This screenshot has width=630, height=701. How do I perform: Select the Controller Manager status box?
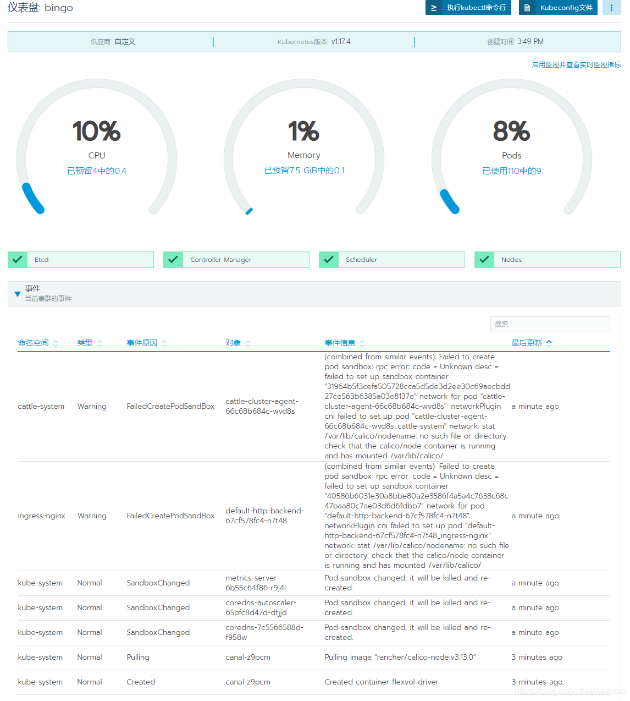pos(236,260)
